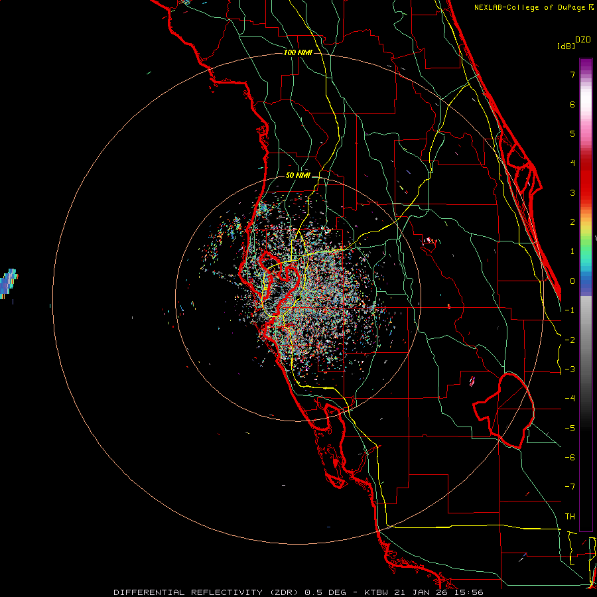This screenshot has width=597, height=597.
Task: Click the 50 NMI range ring label
Action: coord(298,176)
